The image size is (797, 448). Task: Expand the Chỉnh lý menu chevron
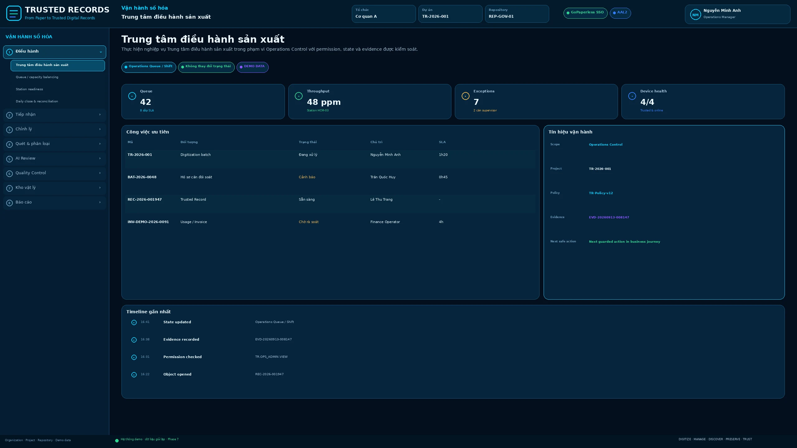100,129
